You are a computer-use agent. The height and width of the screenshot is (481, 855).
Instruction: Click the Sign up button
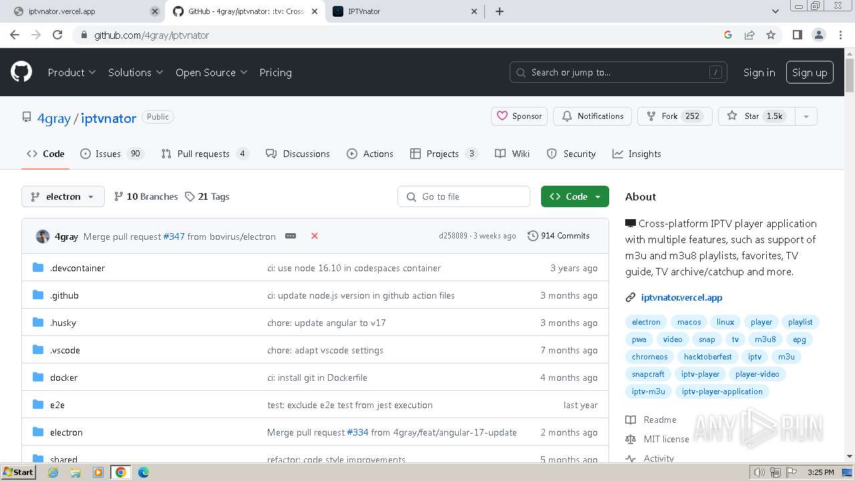point(810,72)
